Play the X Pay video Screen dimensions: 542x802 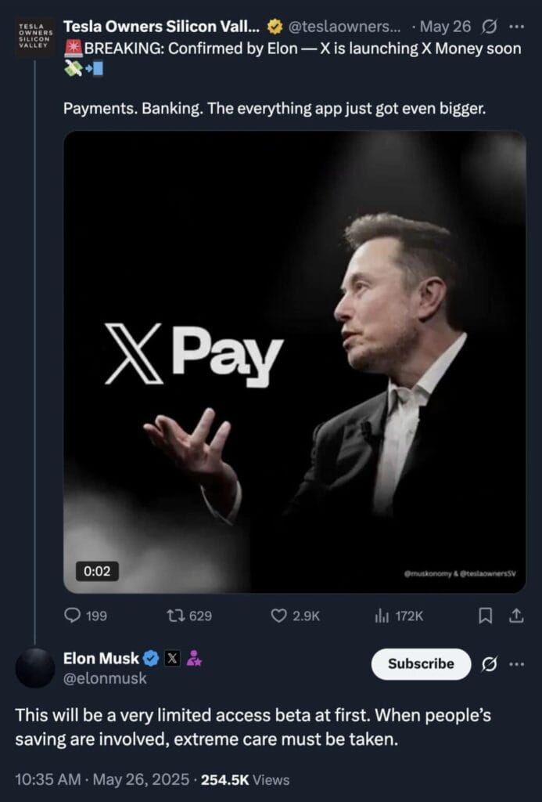coord(294,361)
